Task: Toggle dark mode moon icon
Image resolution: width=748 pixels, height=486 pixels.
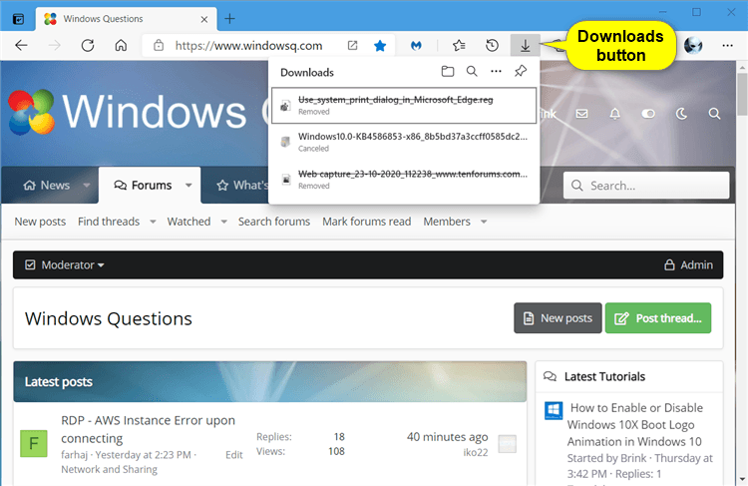Action: 681,114
